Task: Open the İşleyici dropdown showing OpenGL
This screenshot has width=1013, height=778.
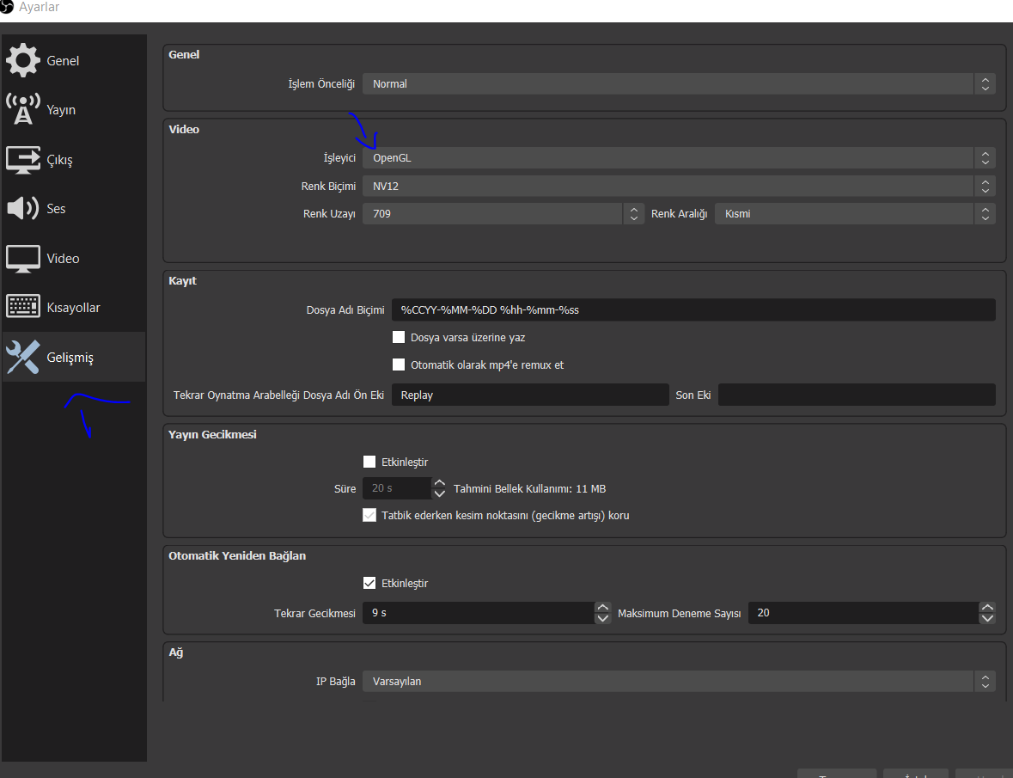Action: [678, 158]
